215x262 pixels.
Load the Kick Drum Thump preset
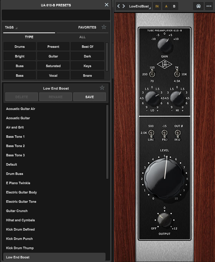coord(54,248)
